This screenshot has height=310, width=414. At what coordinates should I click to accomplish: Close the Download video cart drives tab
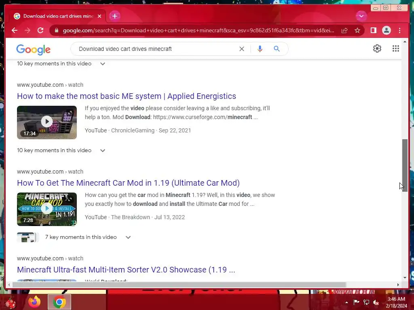(99, 16)
